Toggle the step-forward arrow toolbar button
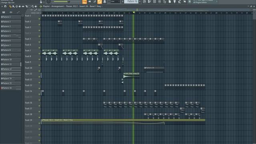 pyautogui.click(x=90, y=2)
